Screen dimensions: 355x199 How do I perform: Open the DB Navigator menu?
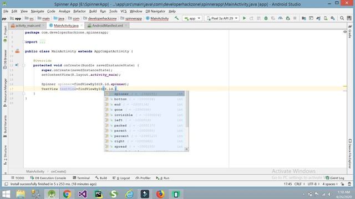point(155,11)
